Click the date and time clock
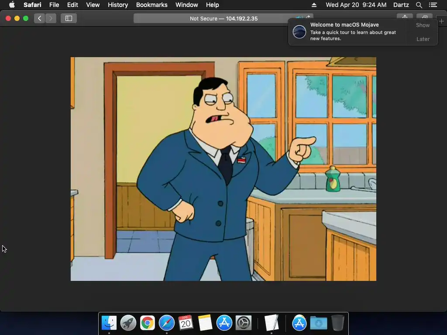This screenshot has width=447, height=335. 356,5
